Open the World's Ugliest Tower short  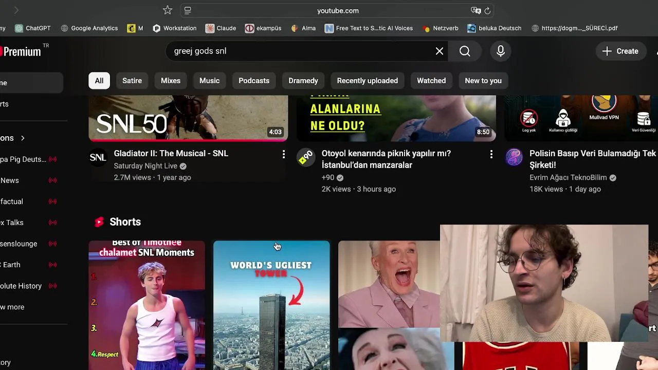271,305
